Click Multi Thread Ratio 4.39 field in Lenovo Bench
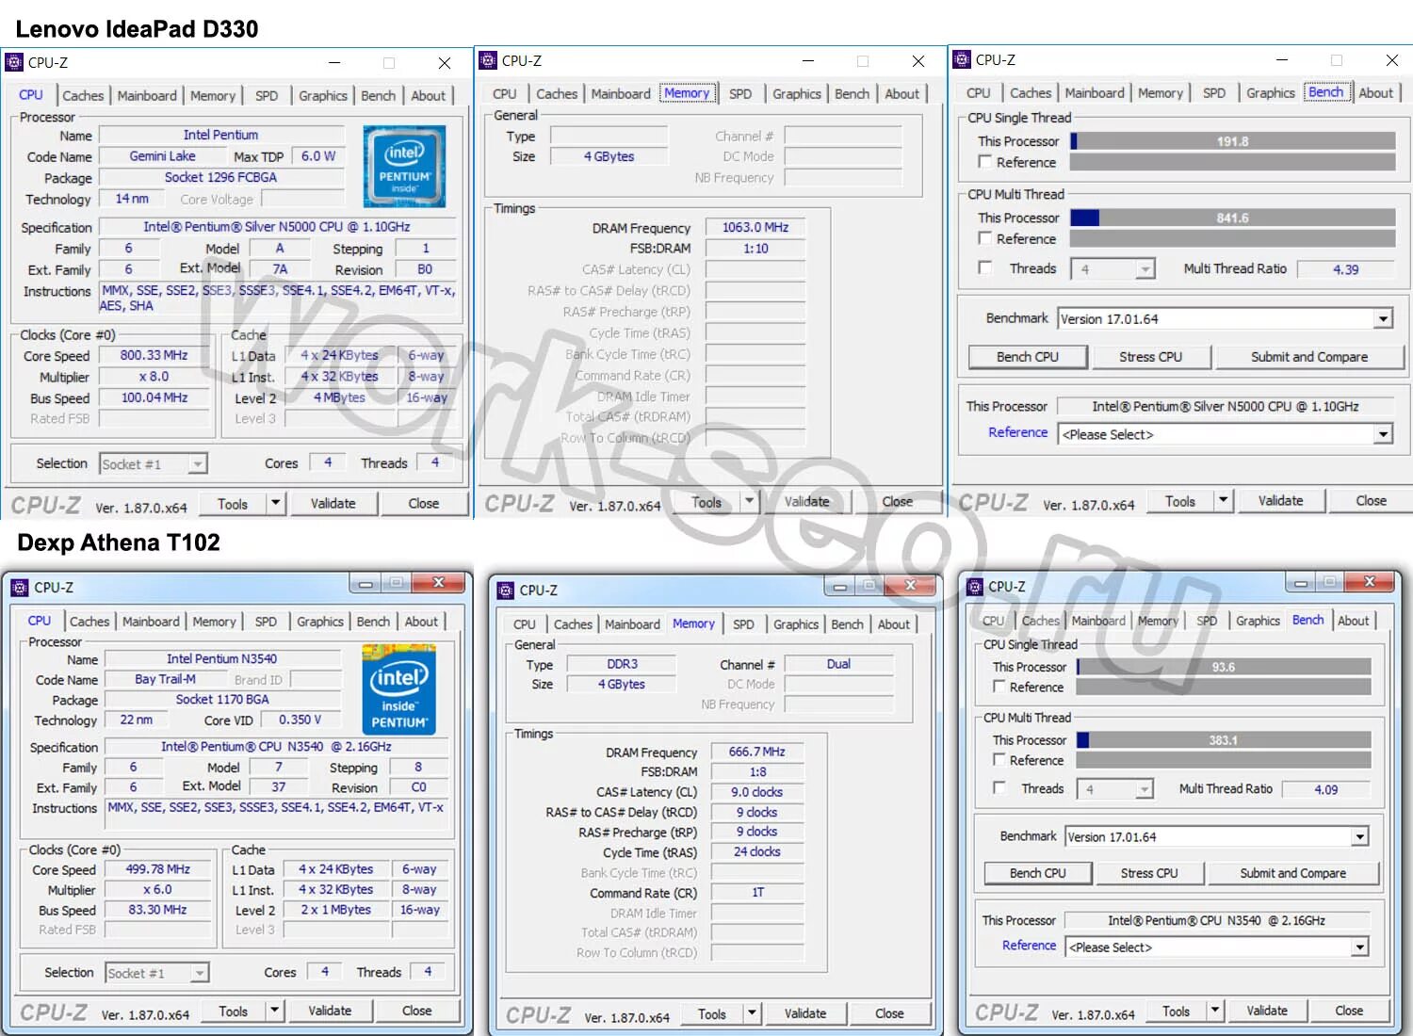Screen dimensions: 1413x1036 tap(1346, 269)
